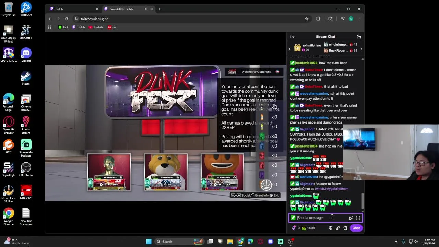Send message with the Chat button

coord(356,228)
